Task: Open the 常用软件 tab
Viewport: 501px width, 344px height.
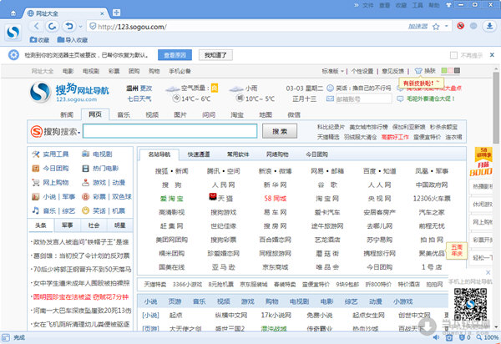Action: pyautogui.click(x=238, y=154)
